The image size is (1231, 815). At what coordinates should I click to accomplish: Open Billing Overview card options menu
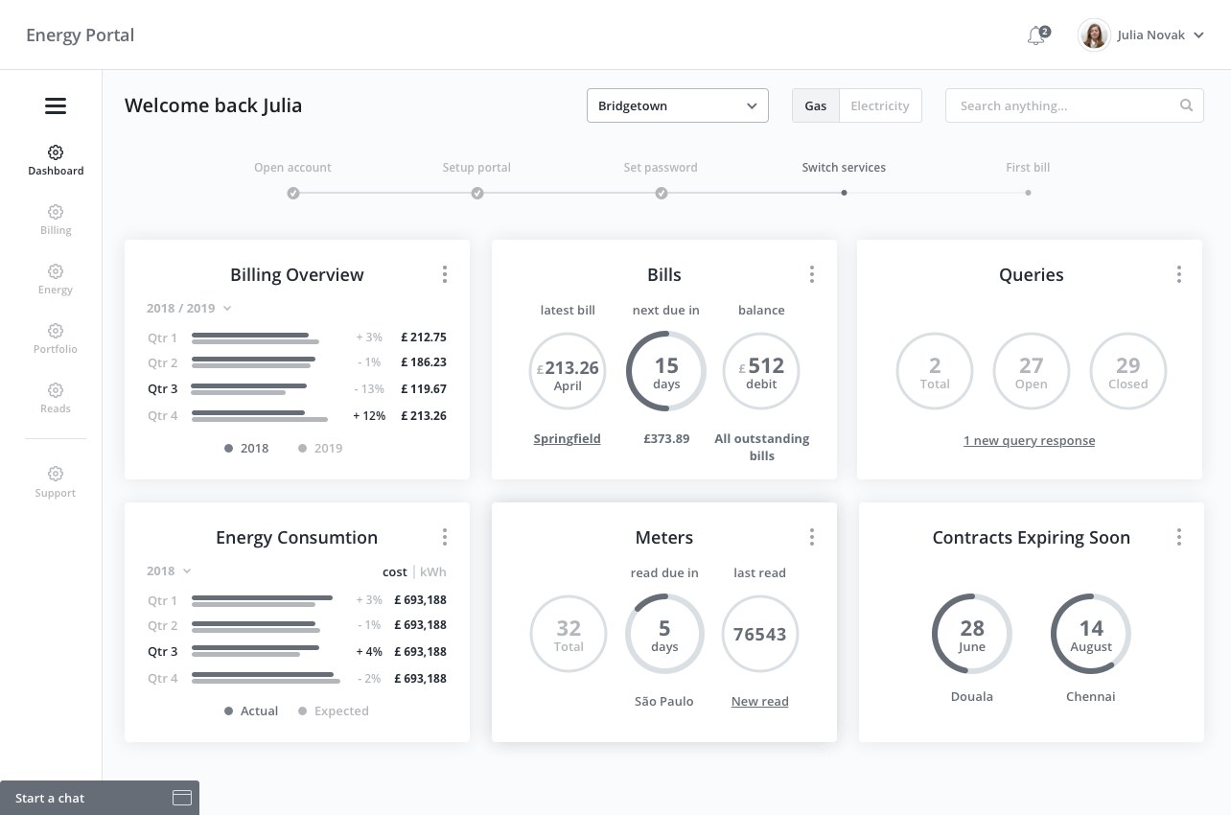coord(445,275)
